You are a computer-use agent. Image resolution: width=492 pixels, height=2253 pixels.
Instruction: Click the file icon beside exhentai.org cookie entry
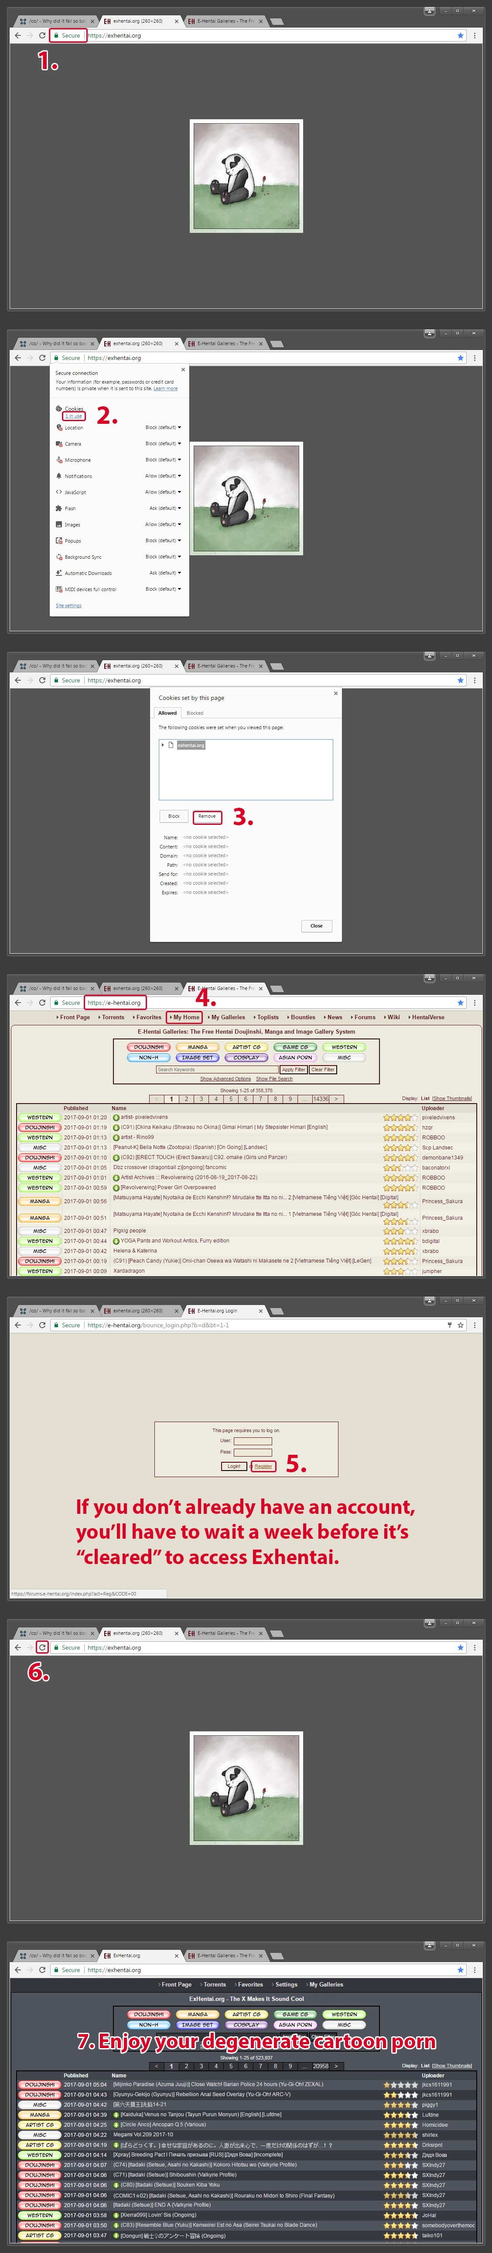tap(171, 745)
